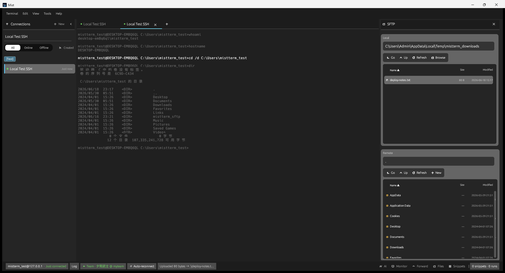The height and width of the screenshot is (273, 505).
Task: Refresh the Remote file list
Action: pyautogui.click(x=419, y=173)
